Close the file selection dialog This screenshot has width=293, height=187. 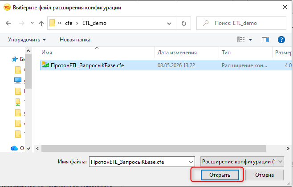[285, 8]
